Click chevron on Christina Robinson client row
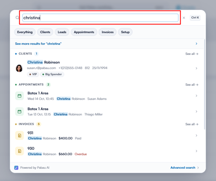Screen dimensions: 216x181 196,68
